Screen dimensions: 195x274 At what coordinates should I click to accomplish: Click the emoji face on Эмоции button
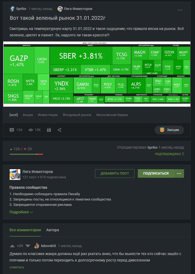(162, 130)
